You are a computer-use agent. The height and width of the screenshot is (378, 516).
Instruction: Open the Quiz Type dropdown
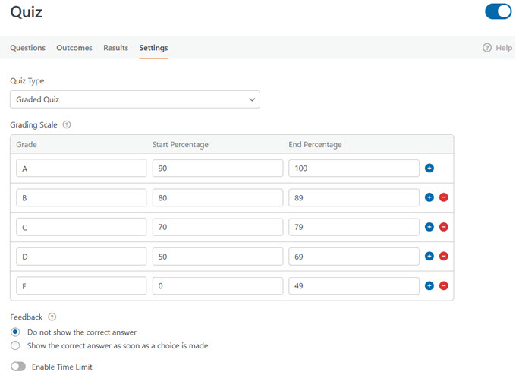coord(135,99)
